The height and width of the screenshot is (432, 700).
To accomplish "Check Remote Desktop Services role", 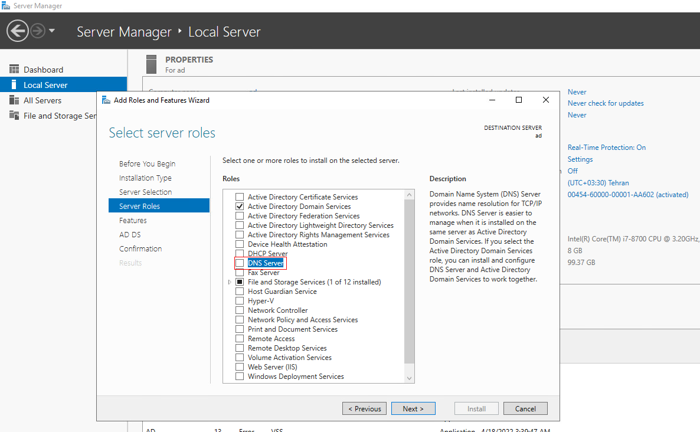I will click(240, 348).
